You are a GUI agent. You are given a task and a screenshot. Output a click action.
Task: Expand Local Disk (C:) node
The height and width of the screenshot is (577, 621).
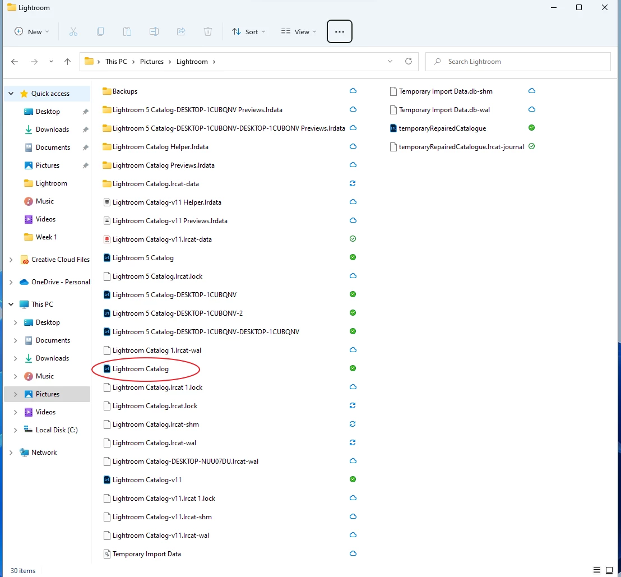pos(16,430)
